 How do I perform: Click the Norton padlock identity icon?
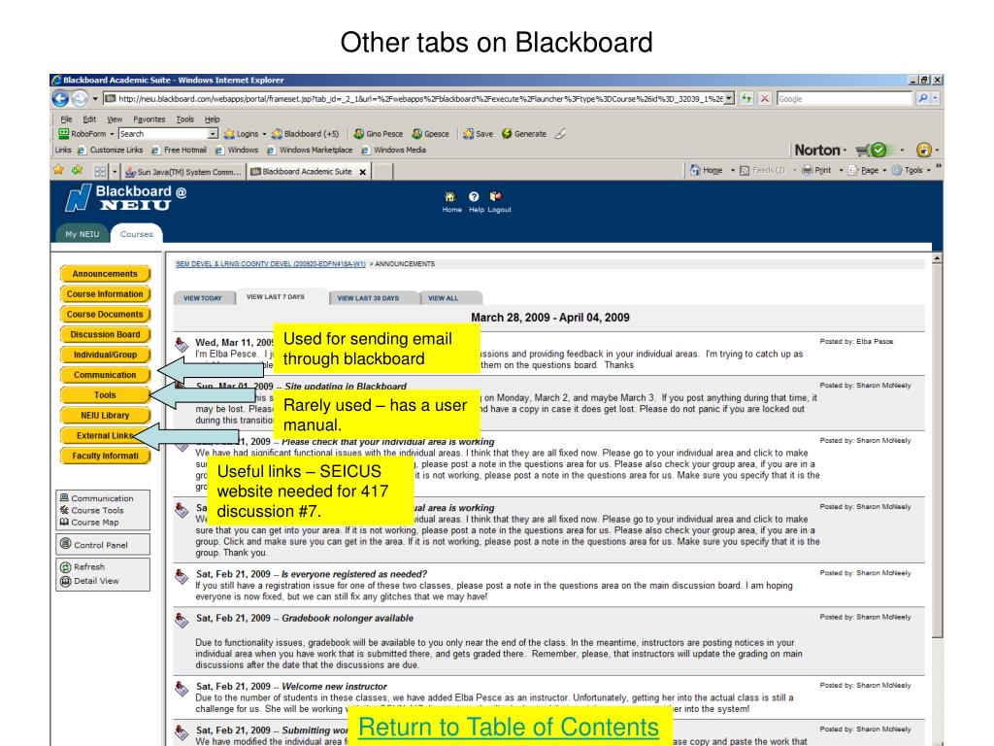[x=924, y=151]
